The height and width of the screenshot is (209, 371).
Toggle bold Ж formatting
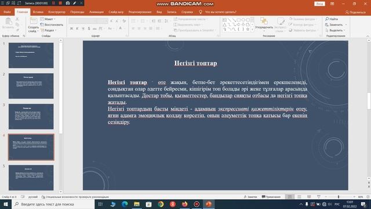click(x=71, y=28)
